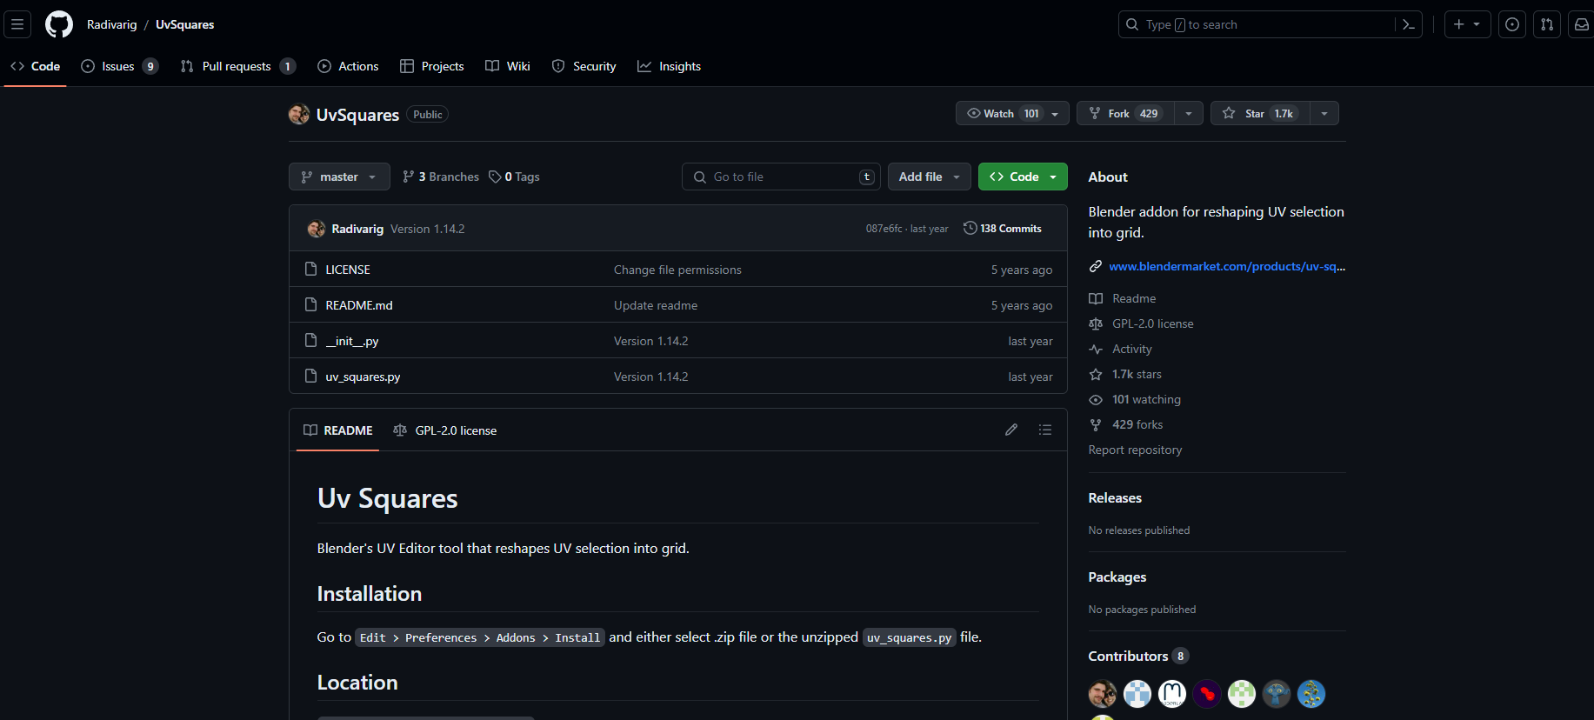Screen dimensions: 1594x720
Task: Fork the repository with Fork button
Action: coord(1125,113)
